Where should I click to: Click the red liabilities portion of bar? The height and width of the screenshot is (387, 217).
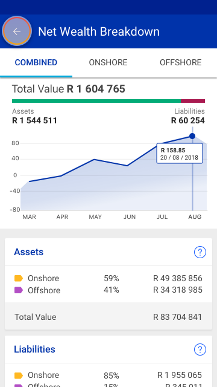[x=193, y=101]
